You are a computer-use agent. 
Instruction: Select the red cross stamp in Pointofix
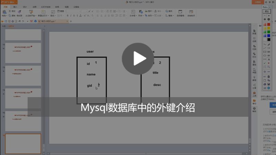(x=269, y=63)
